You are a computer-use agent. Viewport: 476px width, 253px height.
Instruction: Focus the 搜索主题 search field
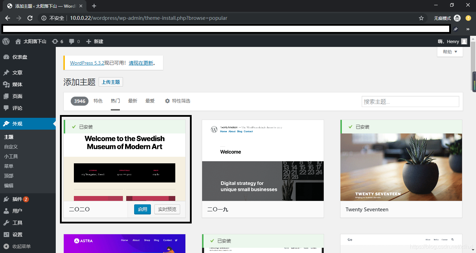[x=410, y=101]
